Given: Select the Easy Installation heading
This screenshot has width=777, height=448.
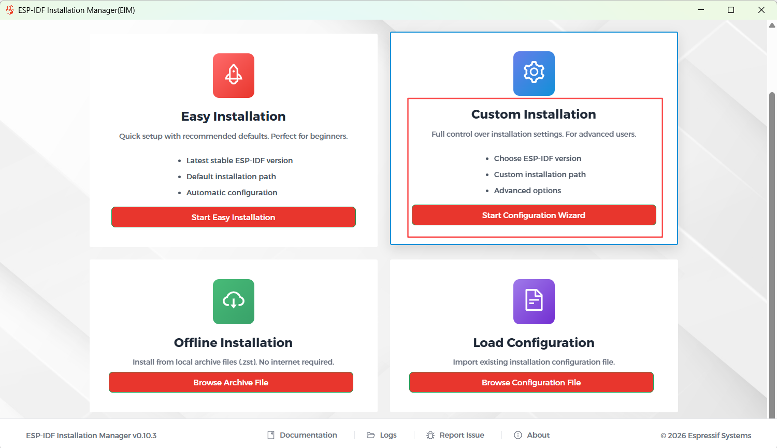Looking at the screenshot, I should (234, 117).
